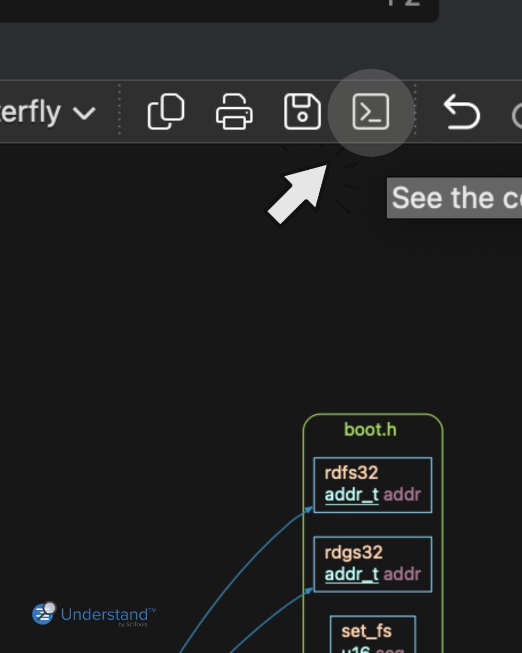Viewport: 522px width, 653px height.
Task: Copy the graph to clipboard
Action: 166,112
